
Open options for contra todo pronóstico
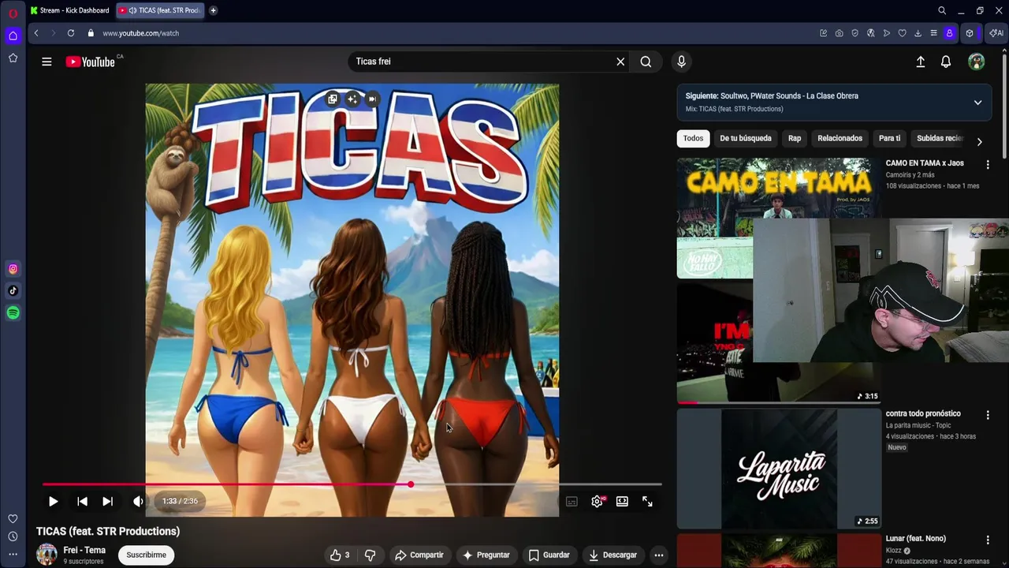point(988,414)
